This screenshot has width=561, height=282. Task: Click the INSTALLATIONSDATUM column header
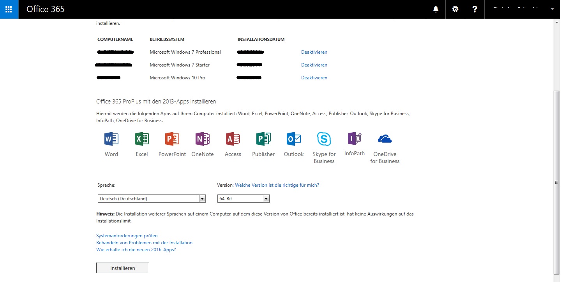point(261,40)
